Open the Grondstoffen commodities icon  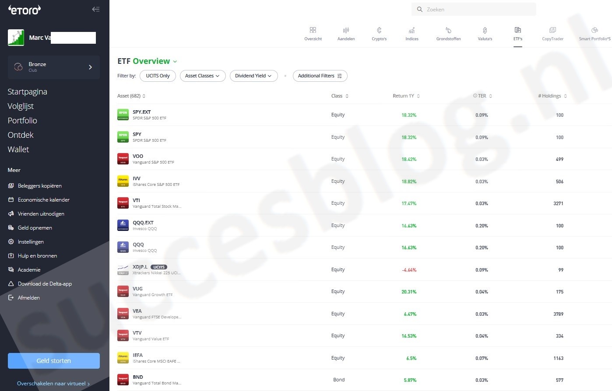pos(448,31)
